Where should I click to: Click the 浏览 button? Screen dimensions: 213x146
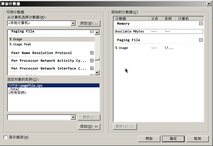pos(89,23)
